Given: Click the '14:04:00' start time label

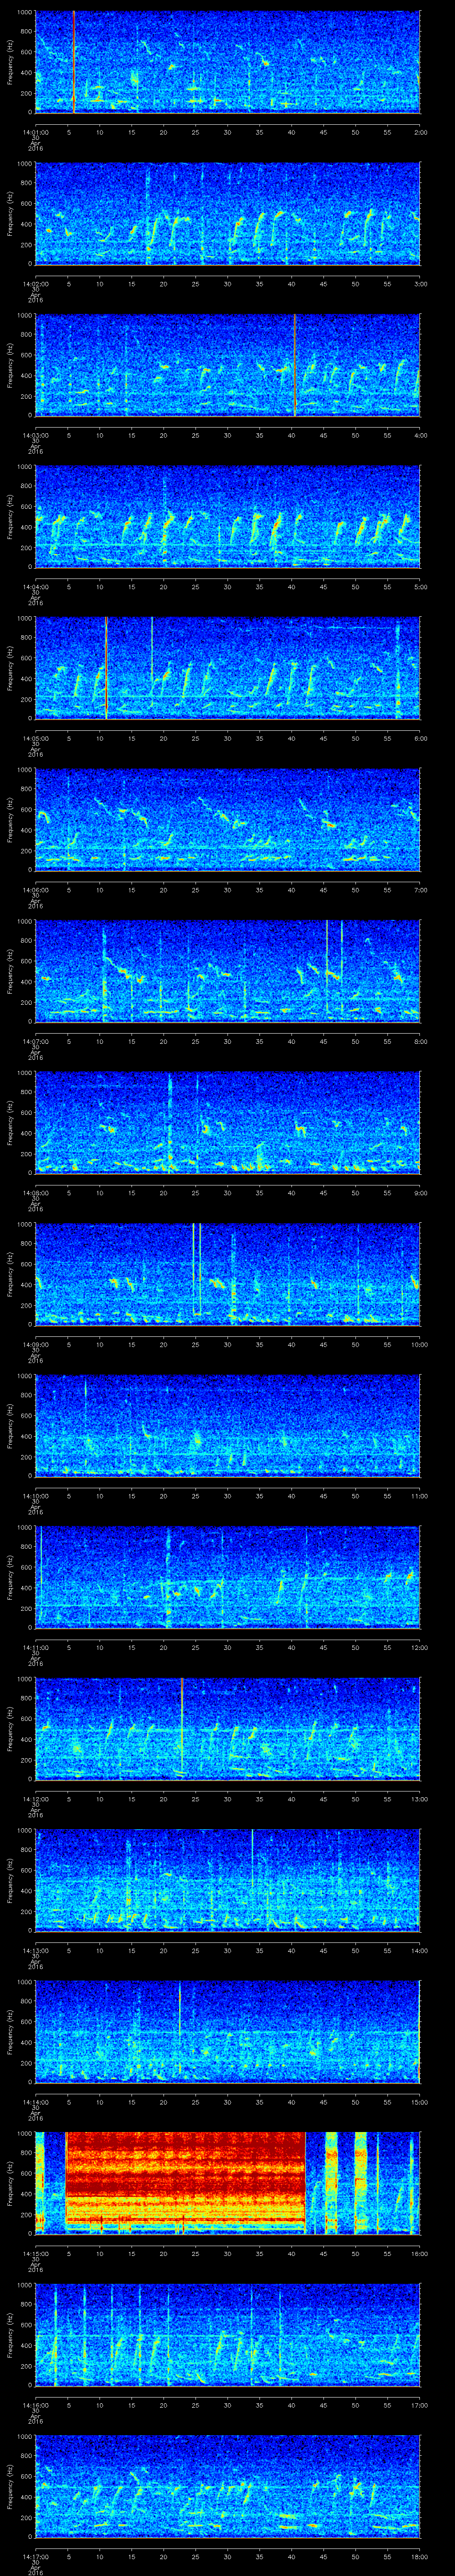Looking at the screenshot, I should (x=35, y=586).
